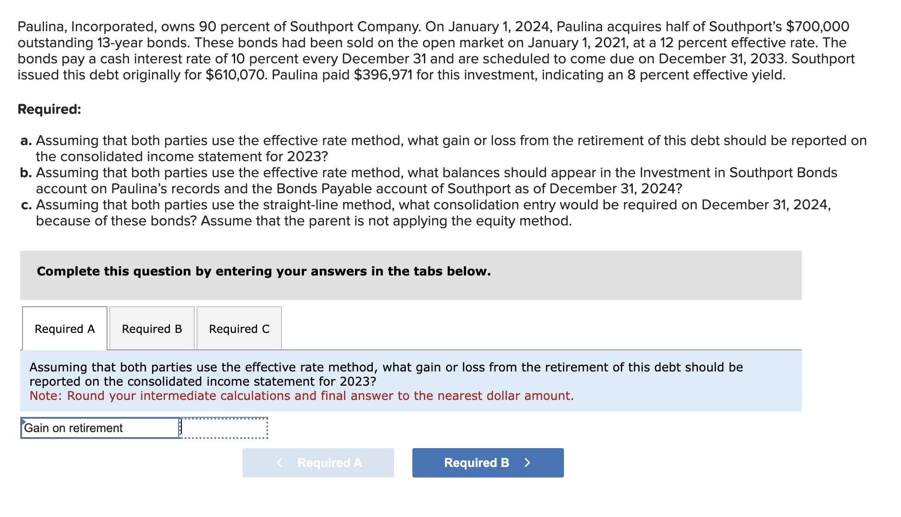The height and width of the screenshot is (517, 901).
Task: Click the answer amount input field
Action: pyautogui.click(x=224, y=427)
